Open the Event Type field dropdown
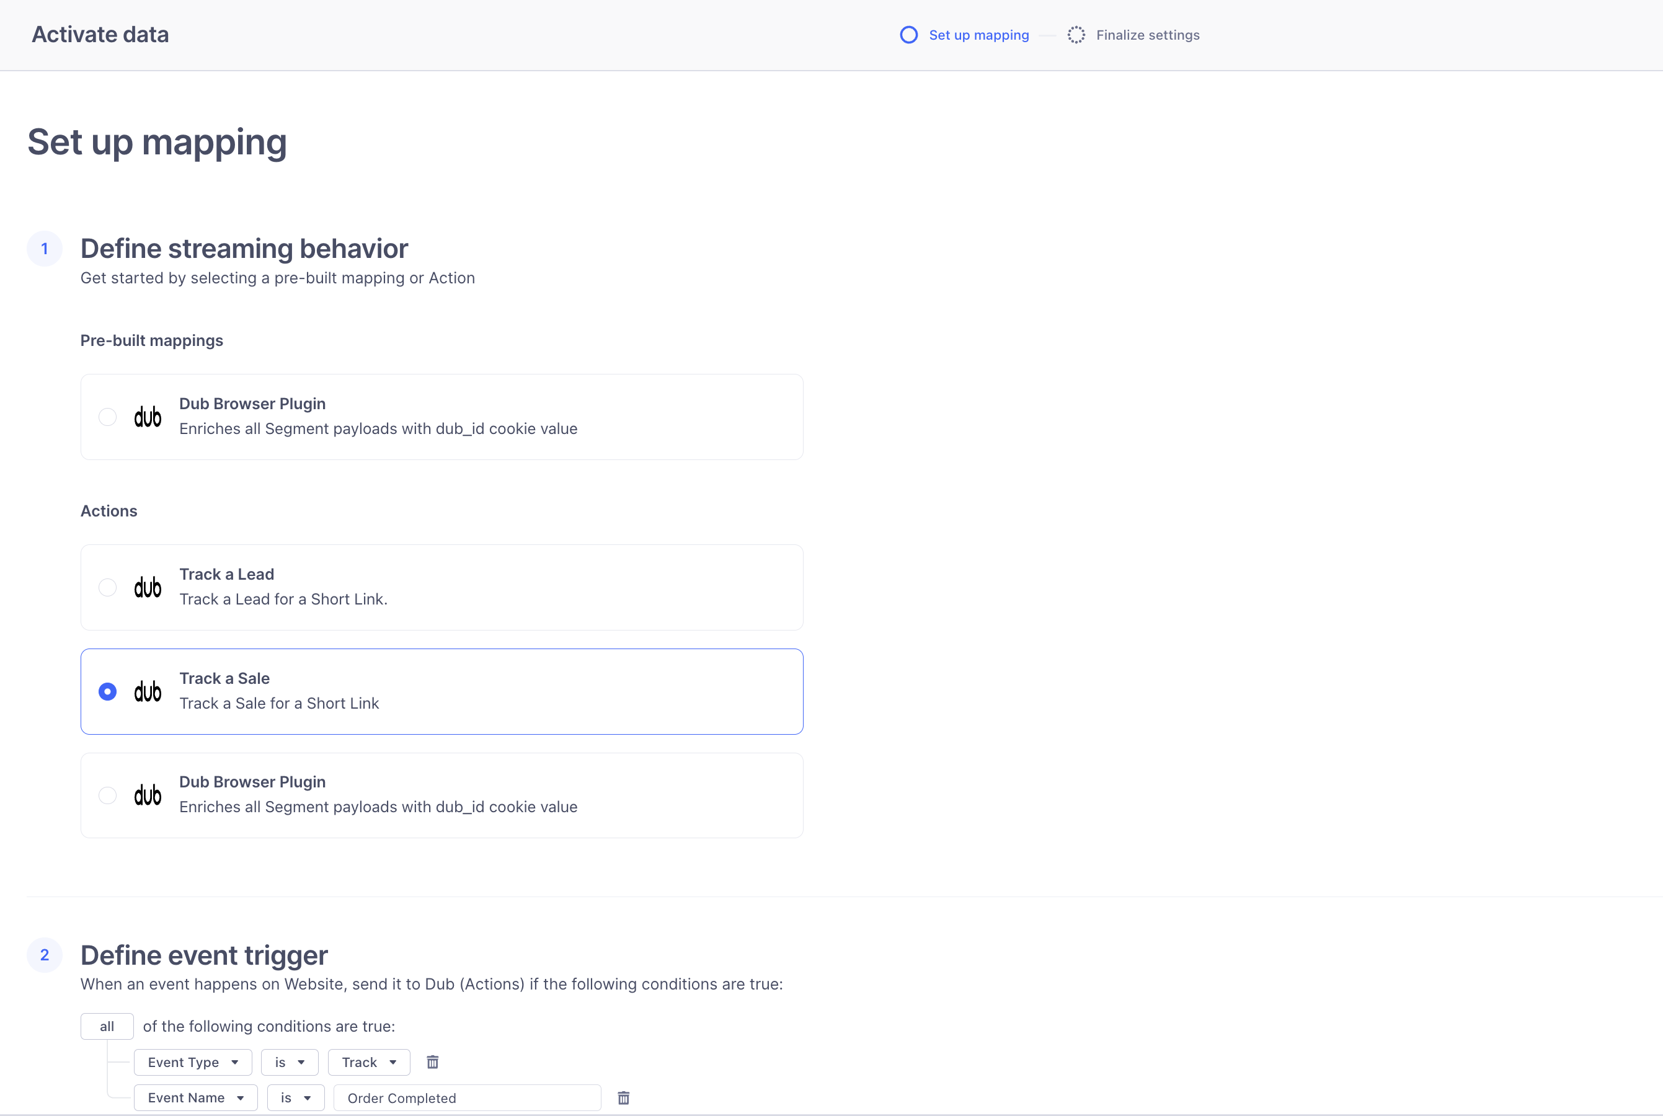Screen dimensions: 1663x1116 (193, 1062)
